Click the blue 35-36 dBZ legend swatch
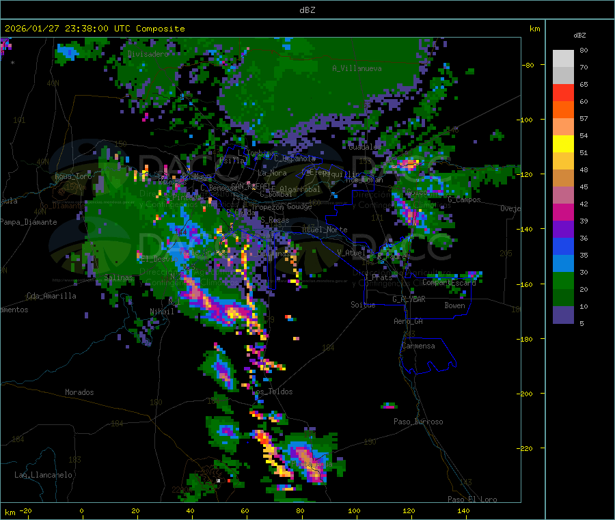The width and height of the screenshot is (615, 520). [x=563, y=246]
